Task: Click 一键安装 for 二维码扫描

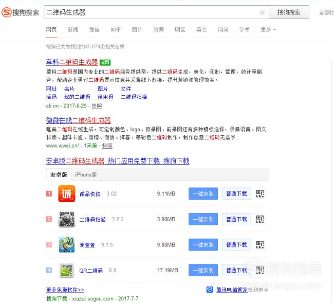Action: pos(203,219)
